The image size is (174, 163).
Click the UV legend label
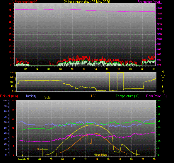pos(93,96)
